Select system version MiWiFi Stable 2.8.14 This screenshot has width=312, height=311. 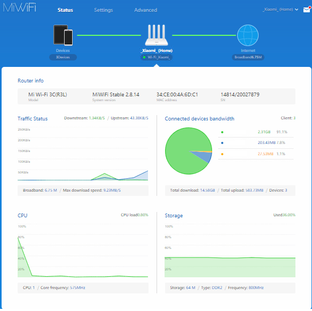(116, 95)
